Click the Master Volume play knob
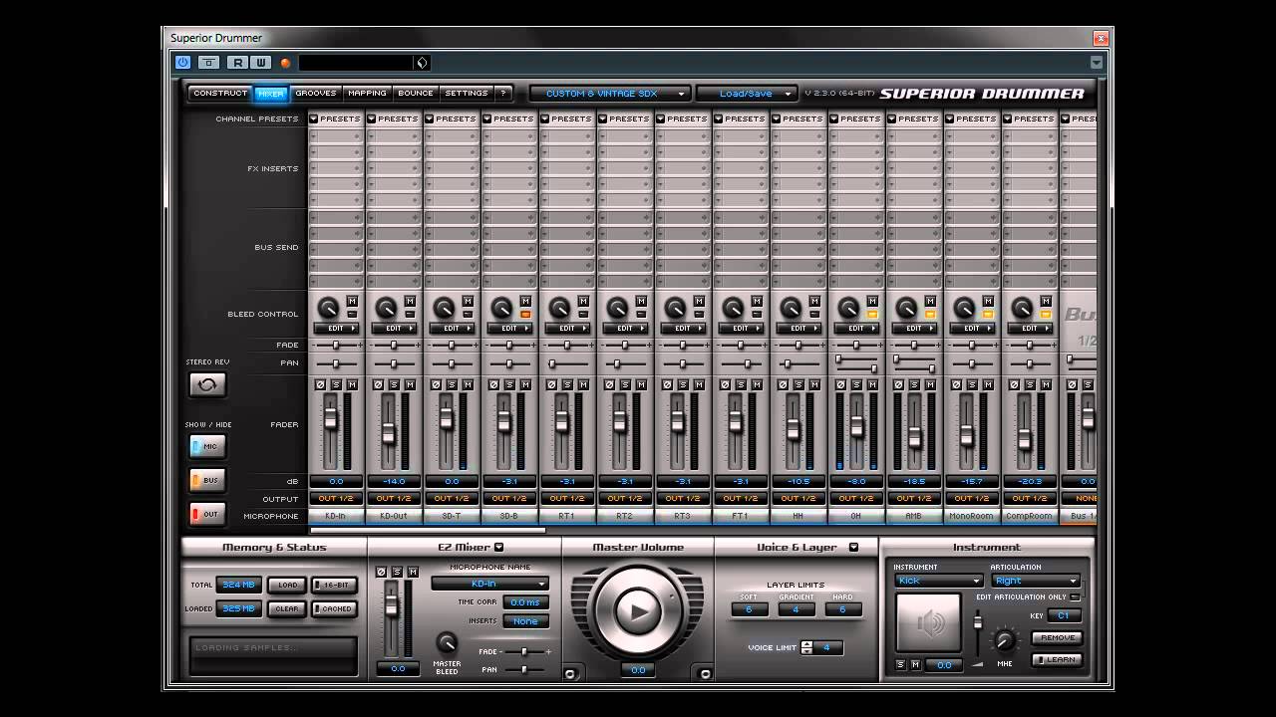Screen dimensions: 1276x717 coord(638,609)
